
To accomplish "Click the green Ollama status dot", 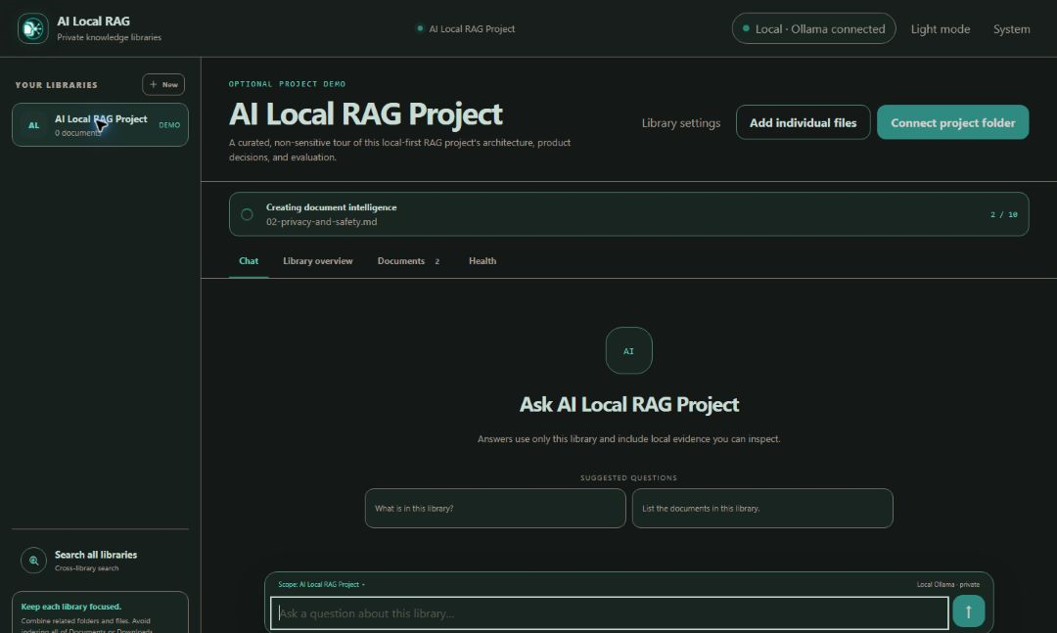I will [x=746, y=28].
